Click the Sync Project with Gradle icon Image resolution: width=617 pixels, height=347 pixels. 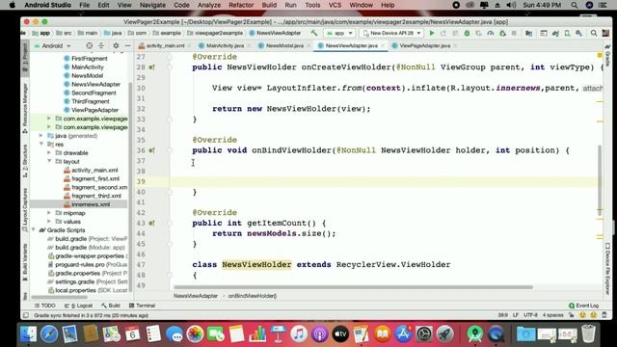tap(555, 33)
